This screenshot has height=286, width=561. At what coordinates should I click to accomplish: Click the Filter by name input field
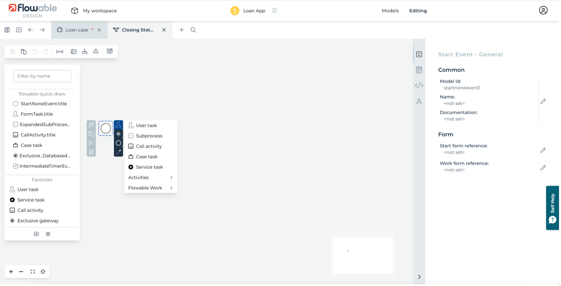pos(42,76)
